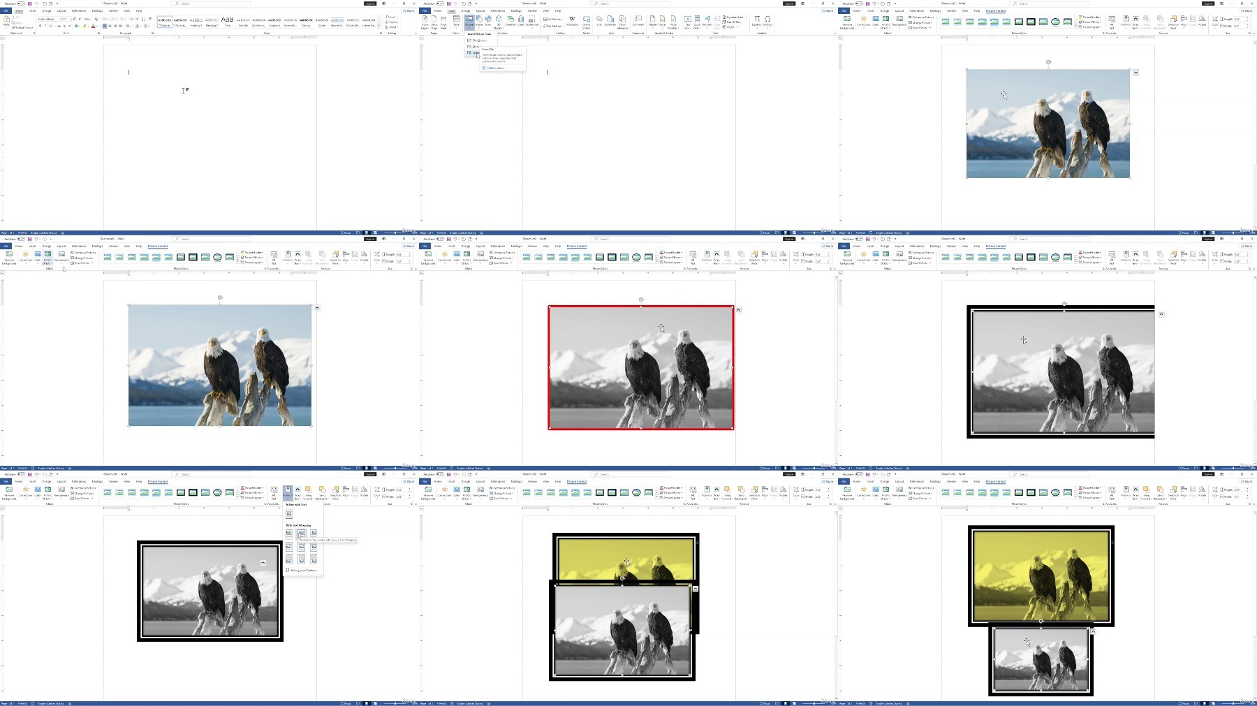Click Compress Pictures in the Position-menu window
The width and height of the screenshot is (1257, 706).
[83, 488]
